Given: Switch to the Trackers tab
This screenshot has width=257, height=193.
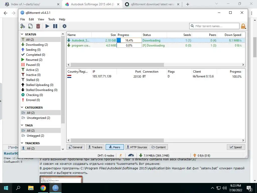Looking at the screenshot, I should (x=95, y=147).
